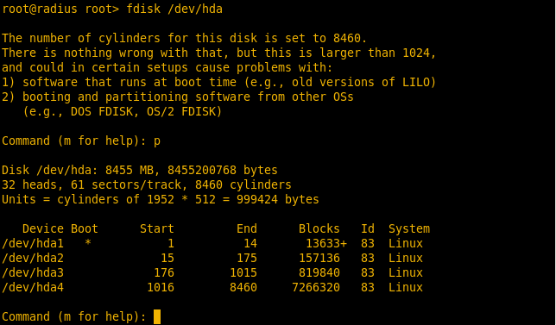This screenshot has width=556, height=325.
Task: Click the /dev/hda4 device entry
Action: (33, 287)
